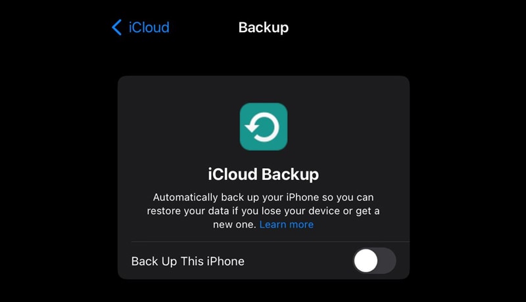
Task: Click the 'lose your device' phrase
Action: pos(300,211)
